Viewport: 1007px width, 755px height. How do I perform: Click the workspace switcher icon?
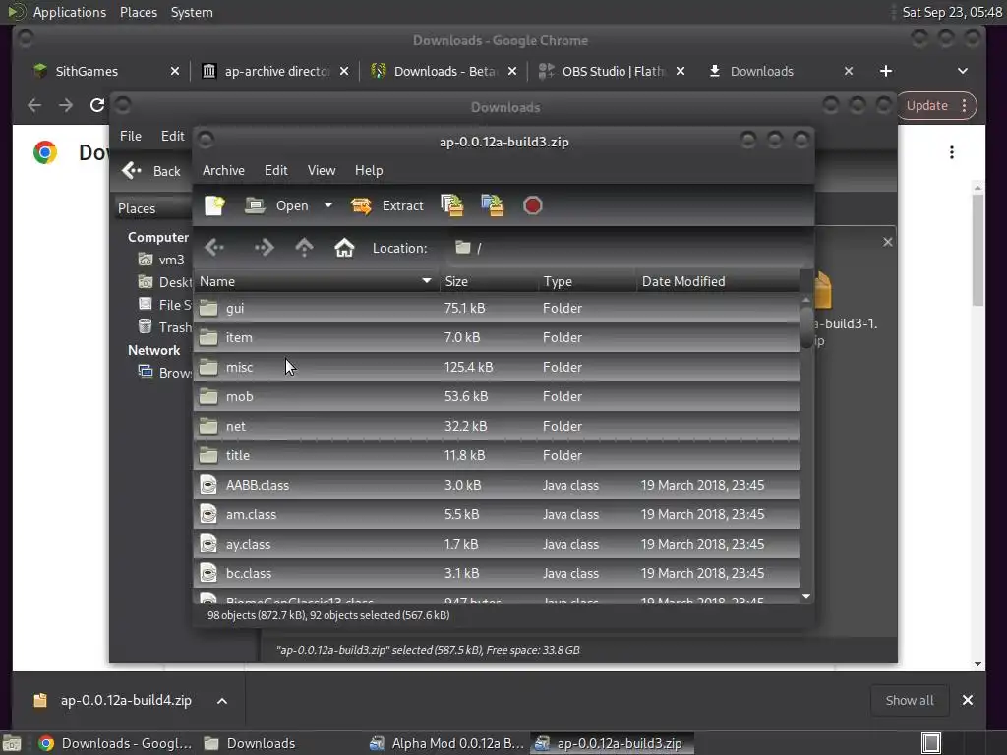pos(931,743)
